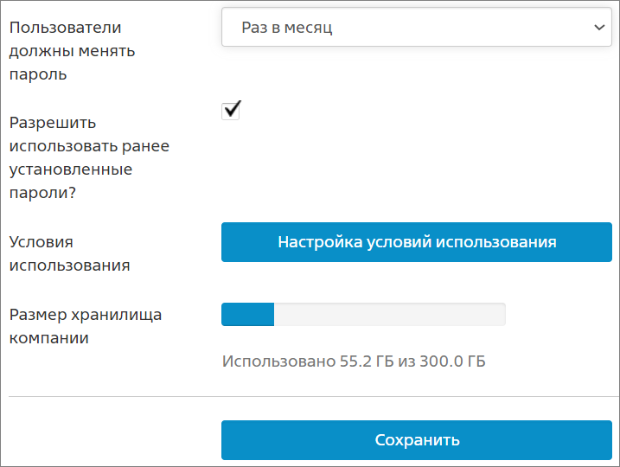The width and height of the screenshot is (620, 467).
Task: Click the empty gray part of storage progress bar
Action: coord(389,315)
